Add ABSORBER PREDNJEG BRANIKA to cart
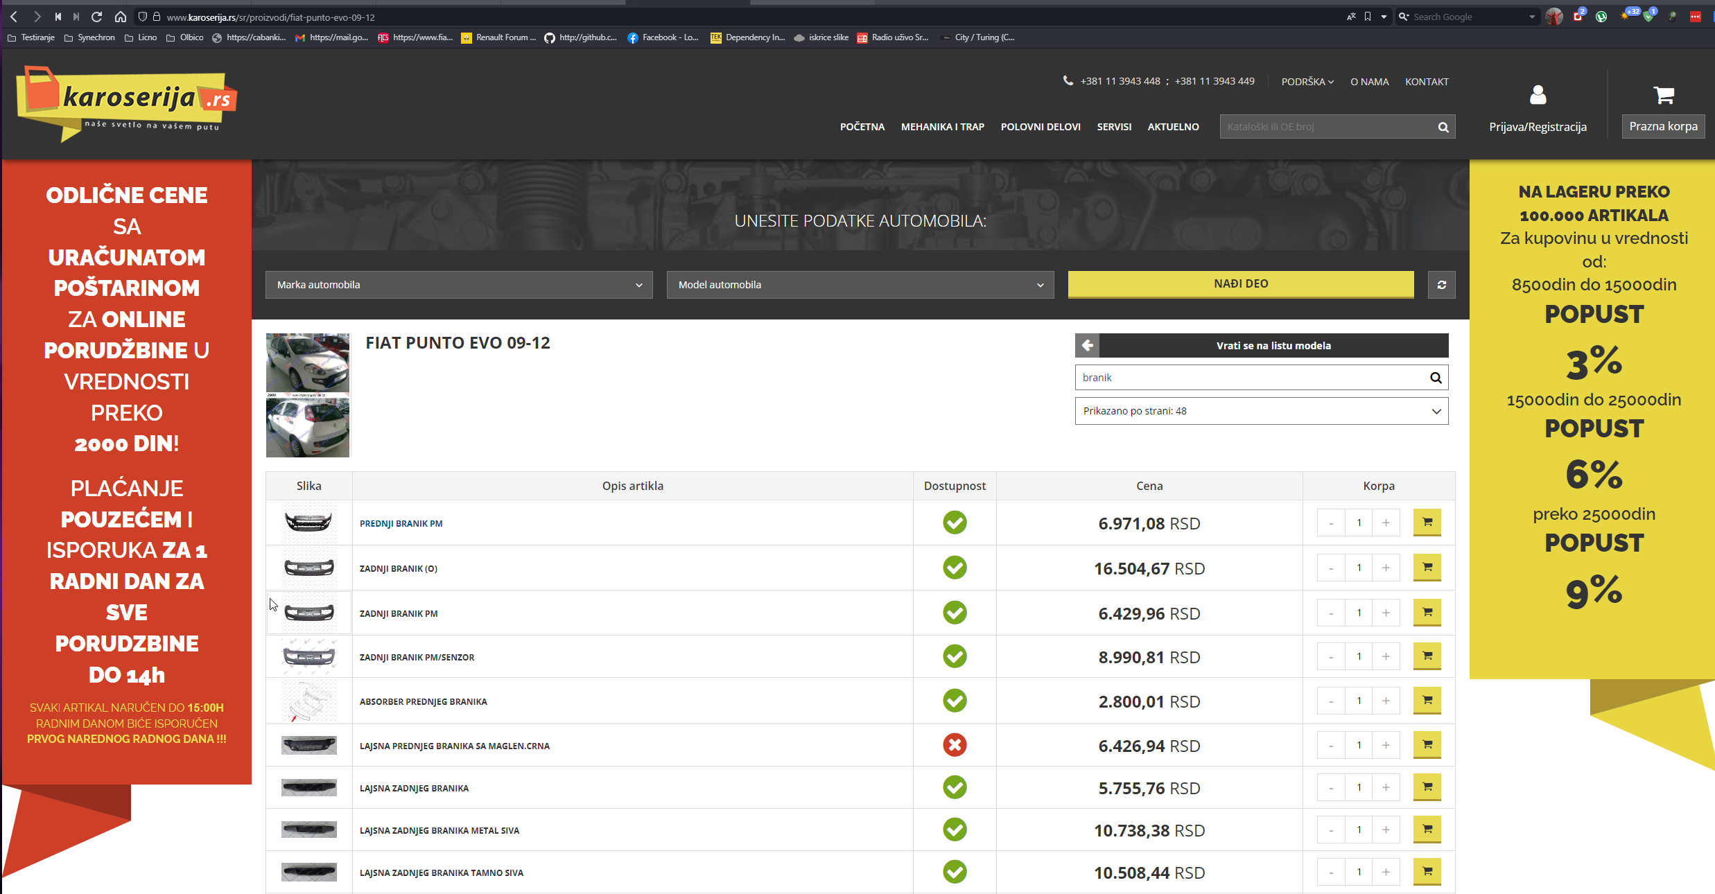The height and width of the screenshot is (894, 1715). pyautogui.click(x=1427, y=701)
